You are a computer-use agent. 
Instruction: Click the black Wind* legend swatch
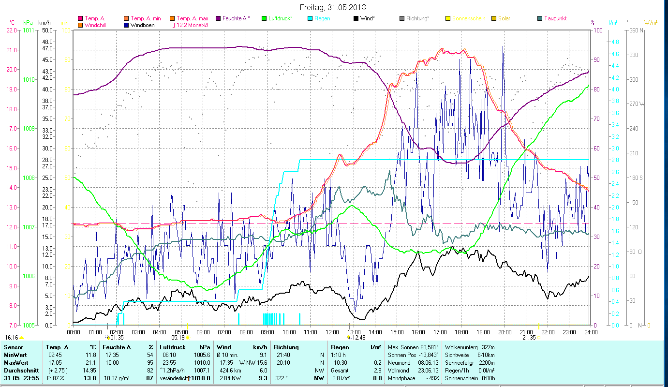pyautogui.click(x=356, y=18)
